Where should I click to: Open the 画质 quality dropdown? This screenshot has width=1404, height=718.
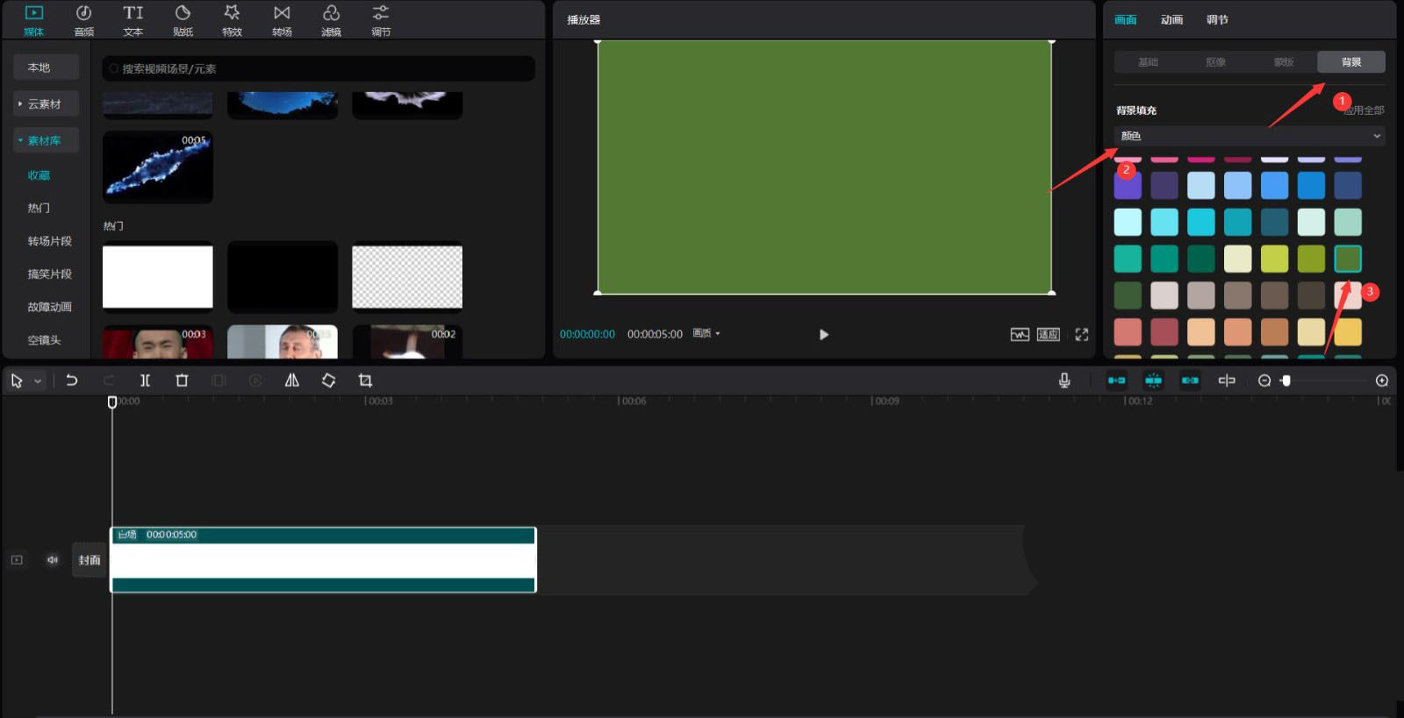tap(706, 334)
